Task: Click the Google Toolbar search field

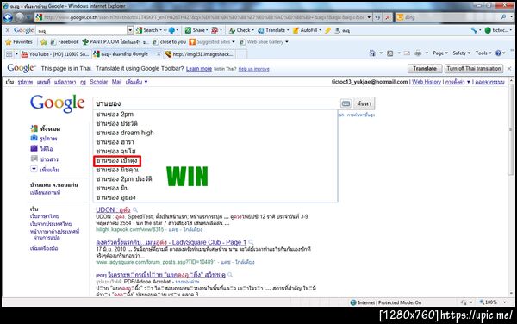Action: pyautogui.click(x=82, y=31)
